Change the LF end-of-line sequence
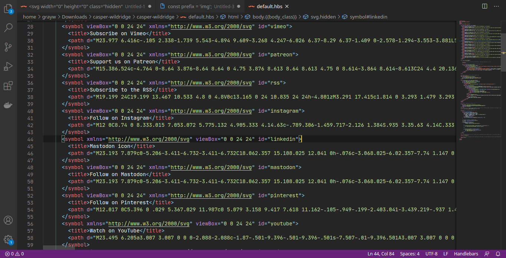506x258 pixels. (x=446, y=254)
